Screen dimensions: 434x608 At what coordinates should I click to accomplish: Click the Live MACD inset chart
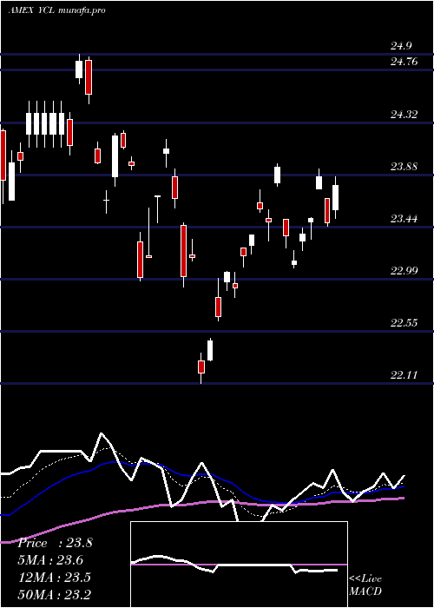[239, 565]
